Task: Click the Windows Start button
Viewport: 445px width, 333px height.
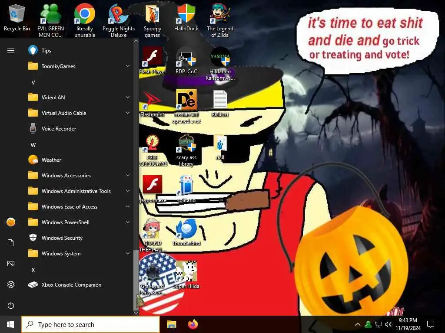Action: click(x=10, y=324)
